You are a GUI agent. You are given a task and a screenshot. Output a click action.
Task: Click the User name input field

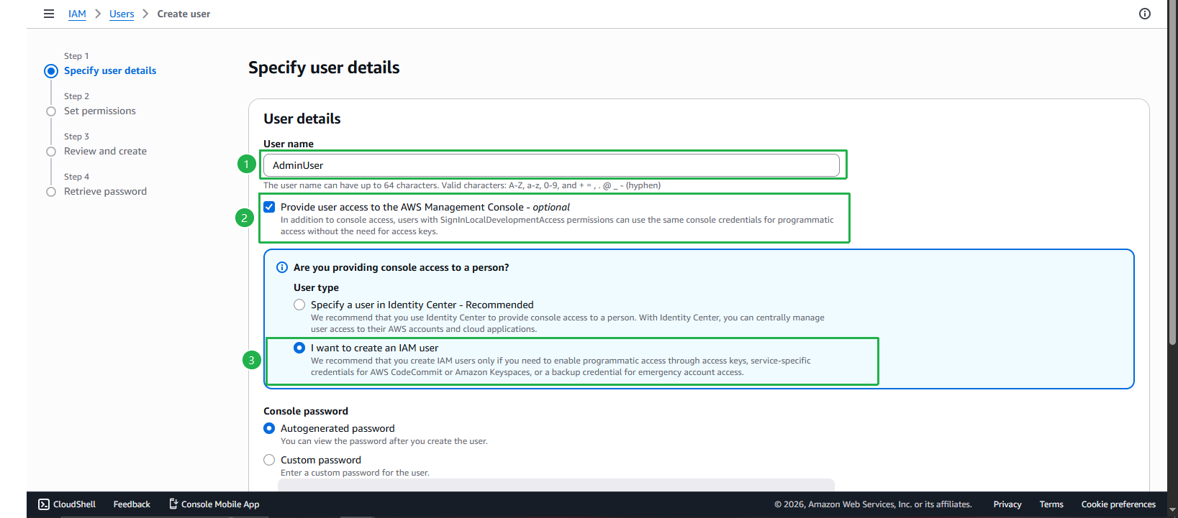coord(551,165)
